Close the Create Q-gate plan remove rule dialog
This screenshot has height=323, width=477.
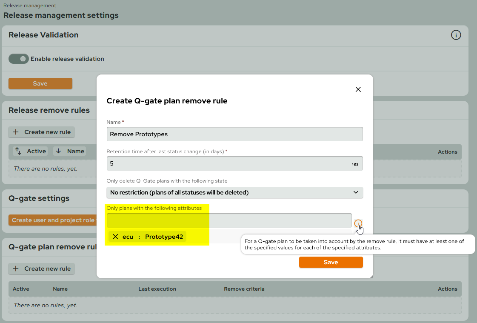tap(358, 89)
